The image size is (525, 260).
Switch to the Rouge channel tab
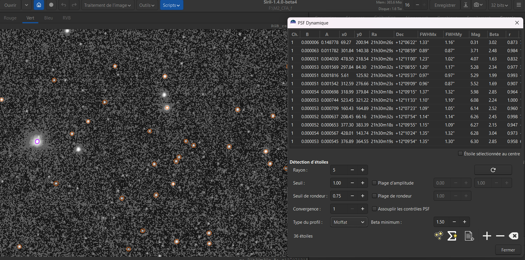[x=10, y=18]
